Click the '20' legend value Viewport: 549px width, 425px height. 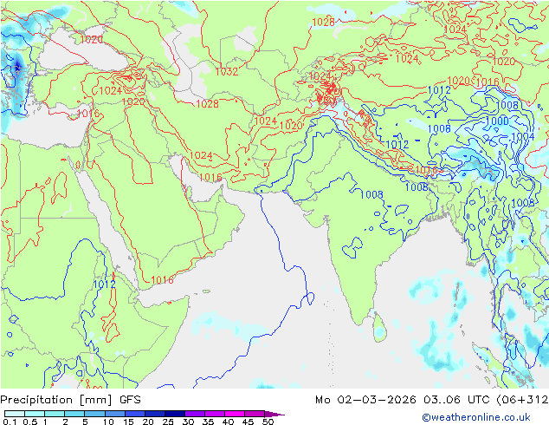click(148, 422)
